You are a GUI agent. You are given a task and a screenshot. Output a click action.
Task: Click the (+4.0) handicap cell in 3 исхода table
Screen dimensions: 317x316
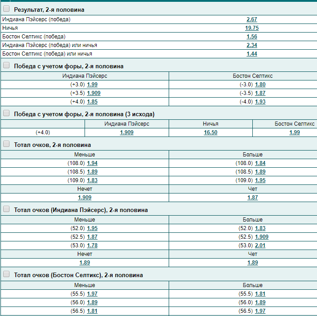[43, 132]
